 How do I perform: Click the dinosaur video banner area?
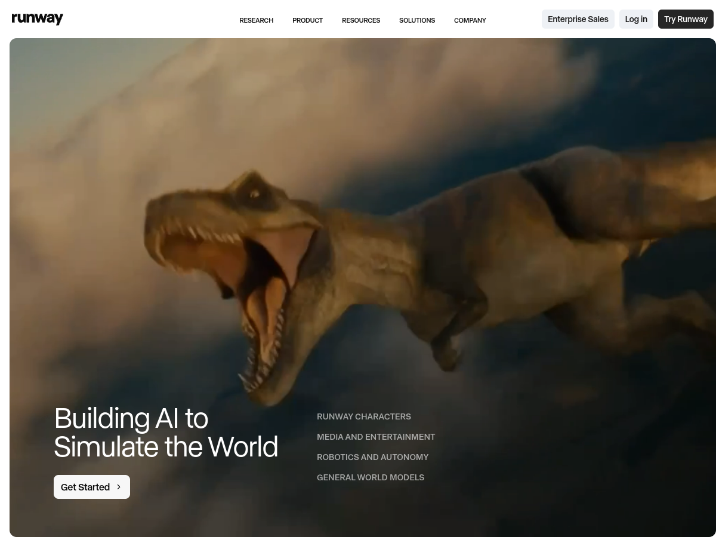(358, 239)
